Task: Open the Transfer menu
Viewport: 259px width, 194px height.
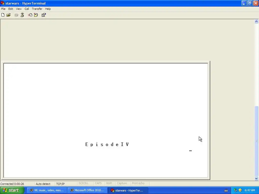Action: click(37, 9)
